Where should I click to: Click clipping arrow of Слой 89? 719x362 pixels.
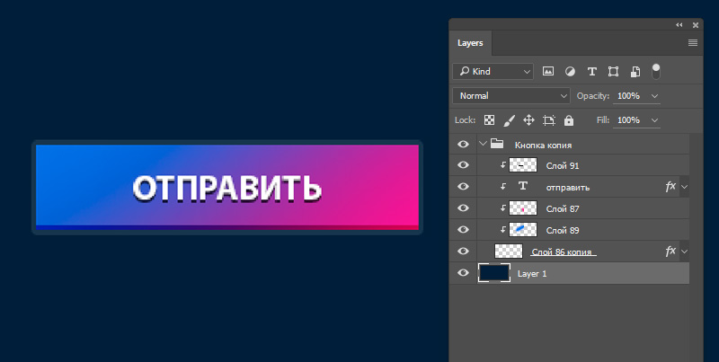503,230
